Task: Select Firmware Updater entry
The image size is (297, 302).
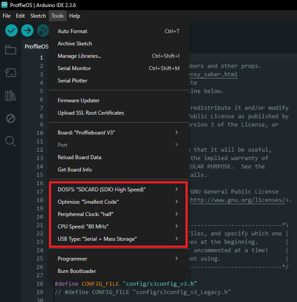Action: click(119, 101)
